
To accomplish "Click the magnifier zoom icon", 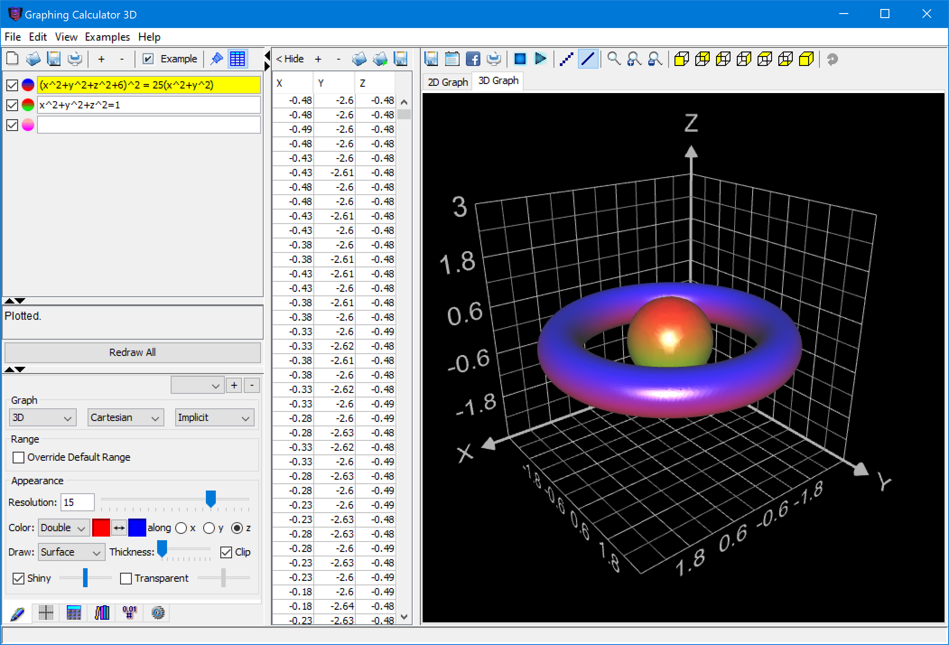I will point(613,59).
